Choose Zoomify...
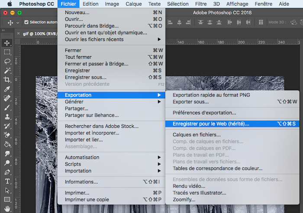Viewport: 303px width, 213px height. tap(232, 200)
